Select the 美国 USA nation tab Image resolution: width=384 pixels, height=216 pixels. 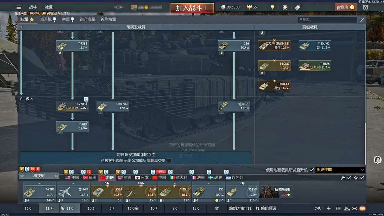point(72,178)
